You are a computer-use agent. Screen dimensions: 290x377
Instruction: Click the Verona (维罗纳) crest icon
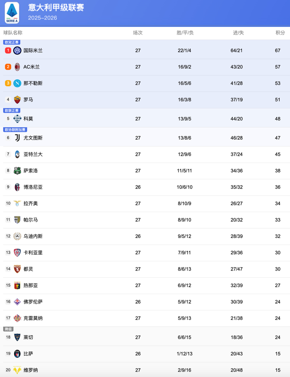[17, 370]
